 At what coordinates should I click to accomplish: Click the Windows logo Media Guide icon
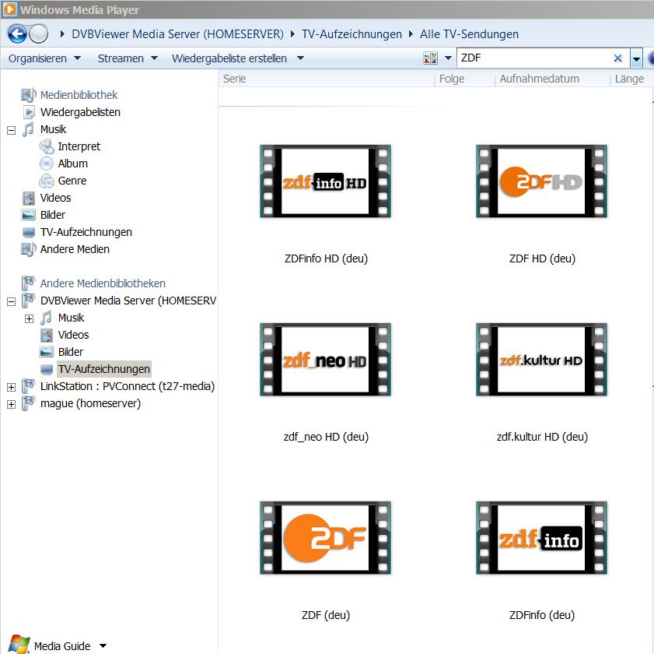(19, 644)
